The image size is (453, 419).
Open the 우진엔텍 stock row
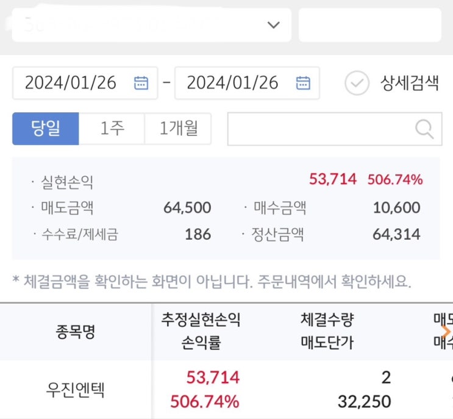pos(76,390)
